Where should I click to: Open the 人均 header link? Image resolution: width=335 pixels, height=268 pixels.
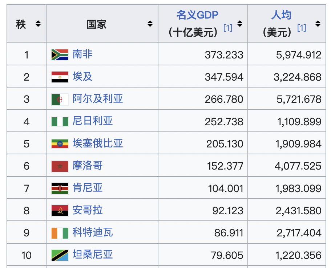pos(281,15)
